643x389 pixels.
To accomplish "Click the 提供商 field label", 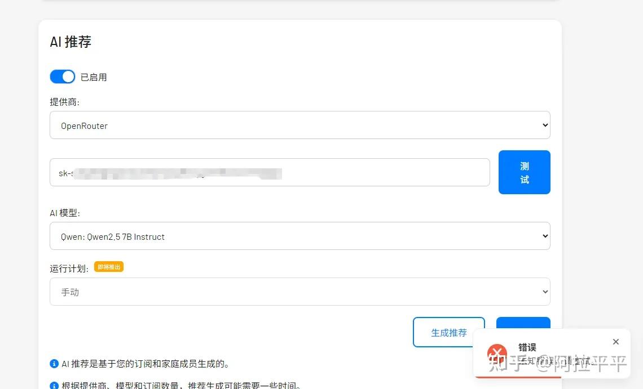I will pos(64,102).
